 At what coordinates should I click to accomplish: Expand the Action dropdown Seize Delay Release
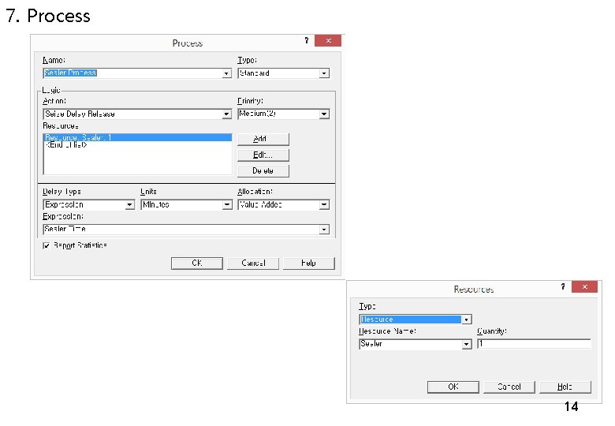[227, 114]
